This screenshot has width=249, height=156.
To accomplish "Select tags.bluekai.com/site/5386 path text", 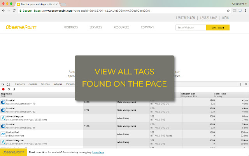I will [x=21, y=128].
